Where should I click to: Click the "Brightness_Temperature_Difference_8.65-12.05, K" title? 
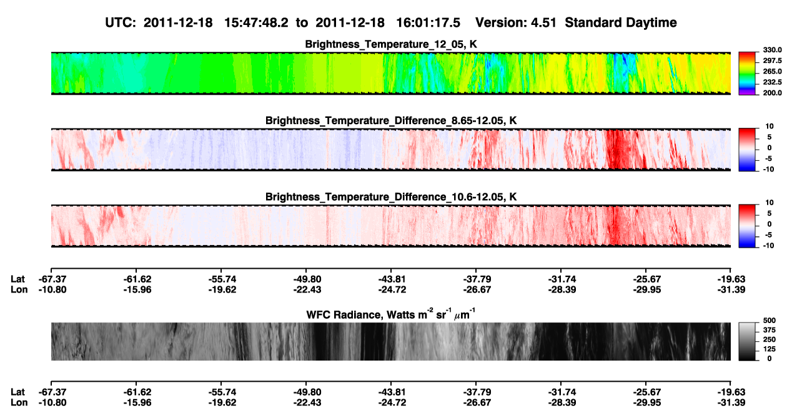[x=391, y=120]
